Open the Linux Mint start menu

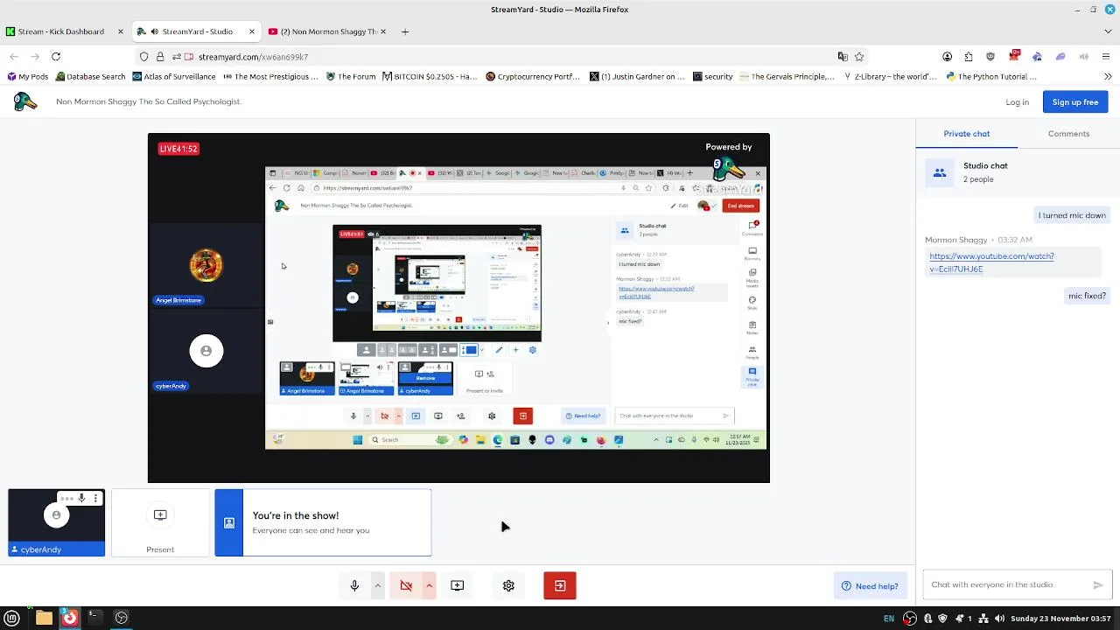tap(12, 618)
